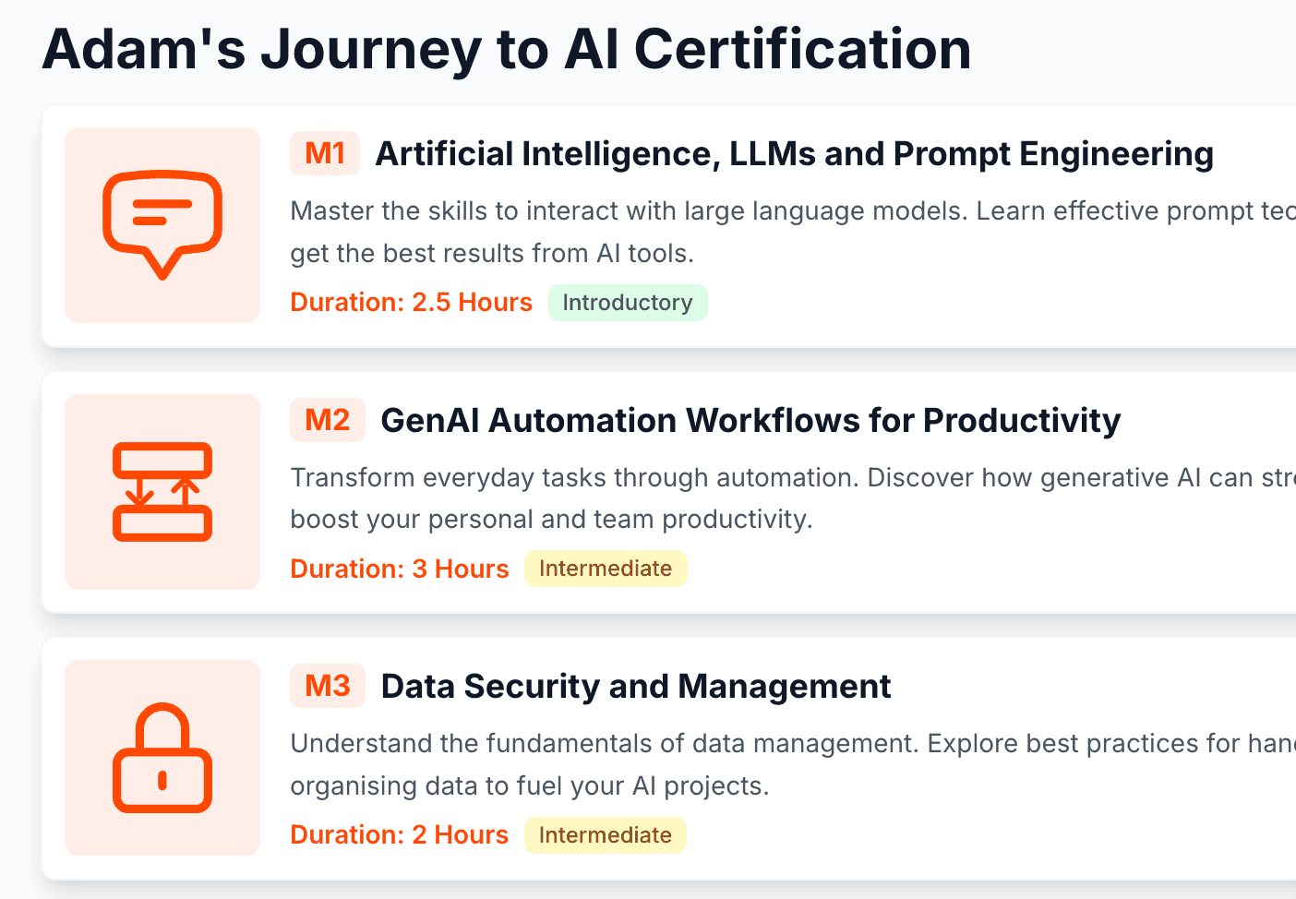The width and height of the screenshot is (1296, 899).
Task: Click the padlock security icon
Action: pyautogui.click(x=162, y=758)
